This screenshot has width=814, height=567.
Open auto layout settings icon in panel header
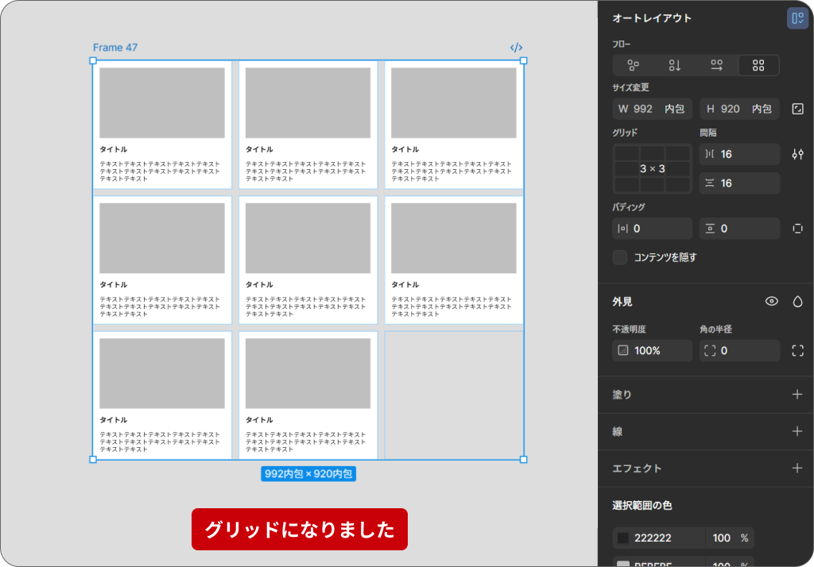[797, 17]
